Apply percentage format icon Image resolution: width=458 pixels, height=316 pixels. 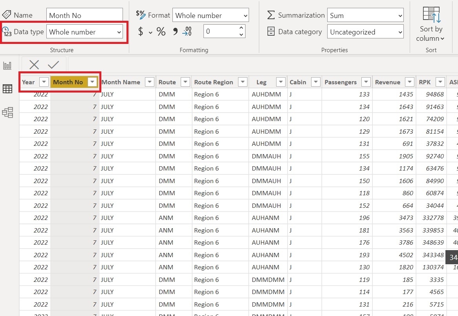161,31
